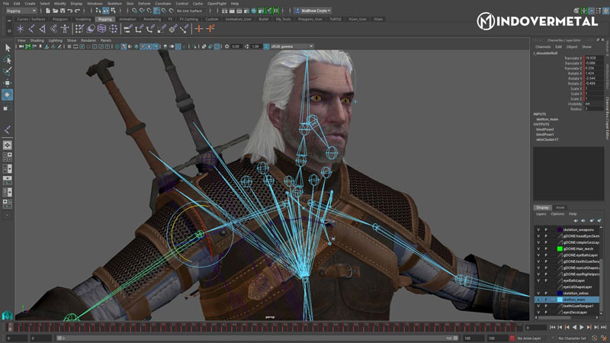
Task: Redo action with the redo arrow icon
Action: (x=77, y=11)
